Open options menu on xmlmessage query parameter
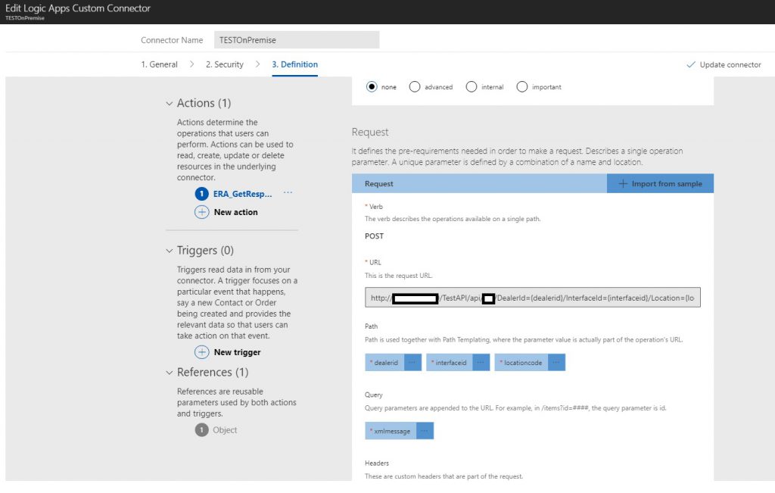 tap(424, 430)
